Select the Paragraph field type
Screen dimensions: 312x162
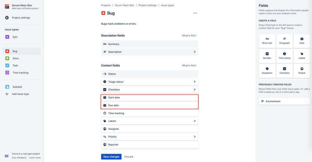coord(284,41)
